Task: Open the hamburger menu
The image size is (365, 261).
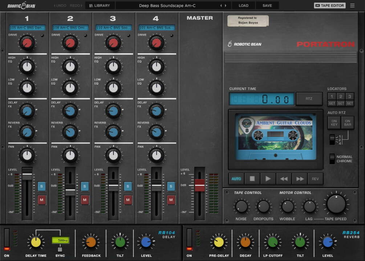Action: pyautogui.click(x=352, y=5)
